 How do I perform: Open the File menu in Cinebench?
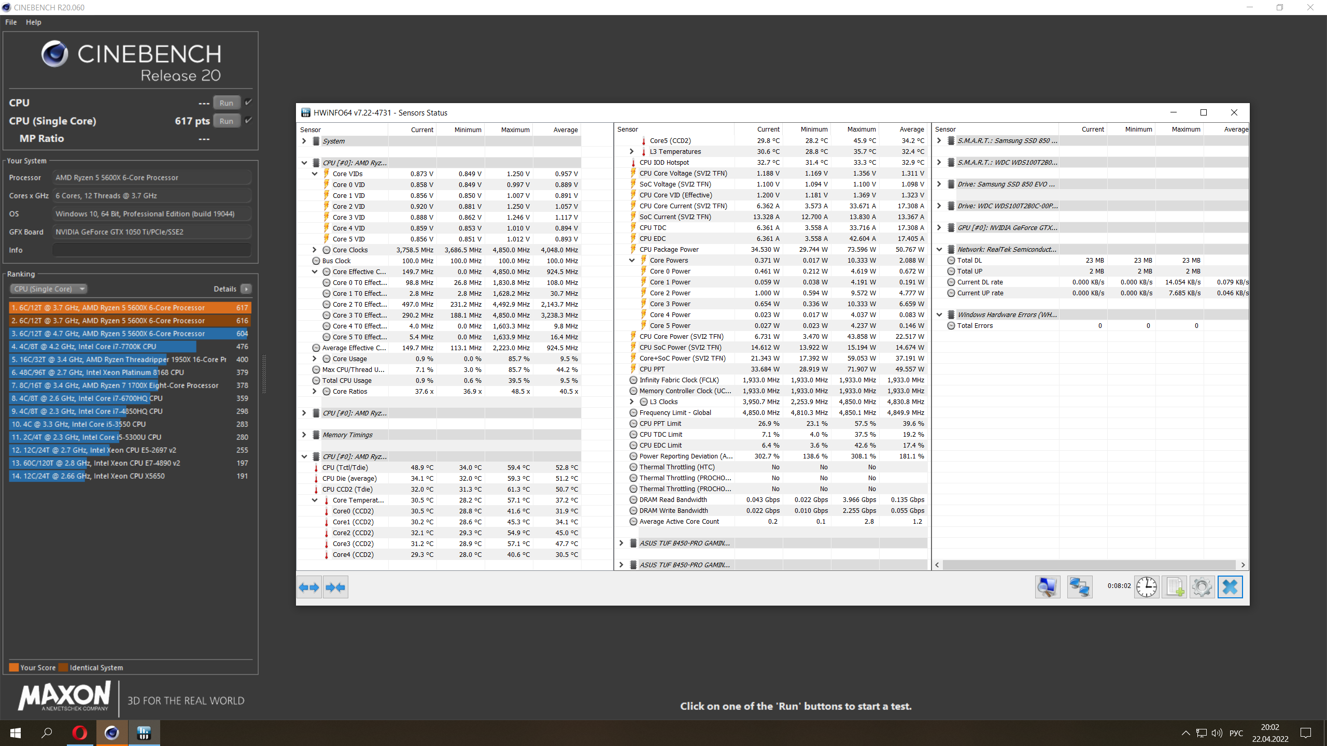(11, 22)
